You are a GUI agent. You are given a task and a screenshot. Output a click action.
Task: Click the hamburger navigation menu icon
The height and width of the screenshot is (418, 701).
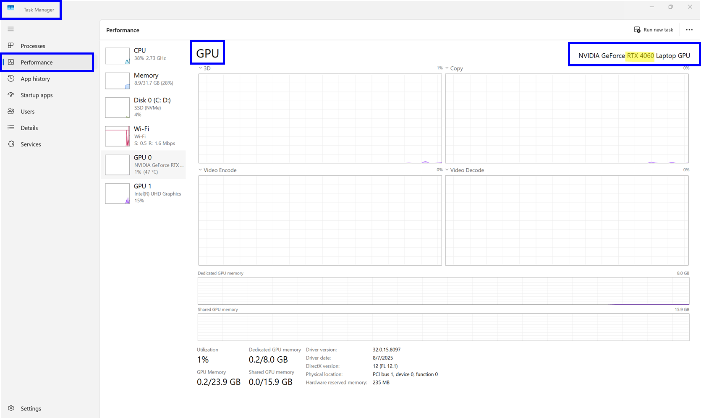click(11, 29)
